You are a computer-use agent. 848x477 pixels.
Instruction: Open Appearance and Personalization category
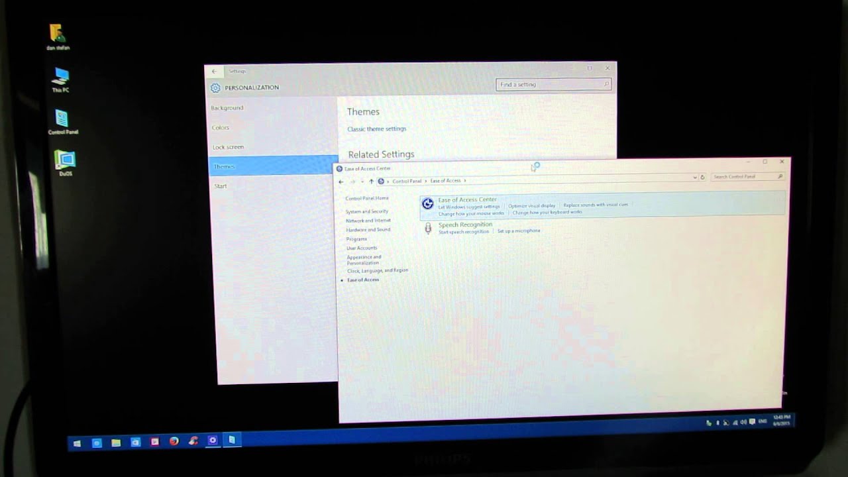coord(364,260)
